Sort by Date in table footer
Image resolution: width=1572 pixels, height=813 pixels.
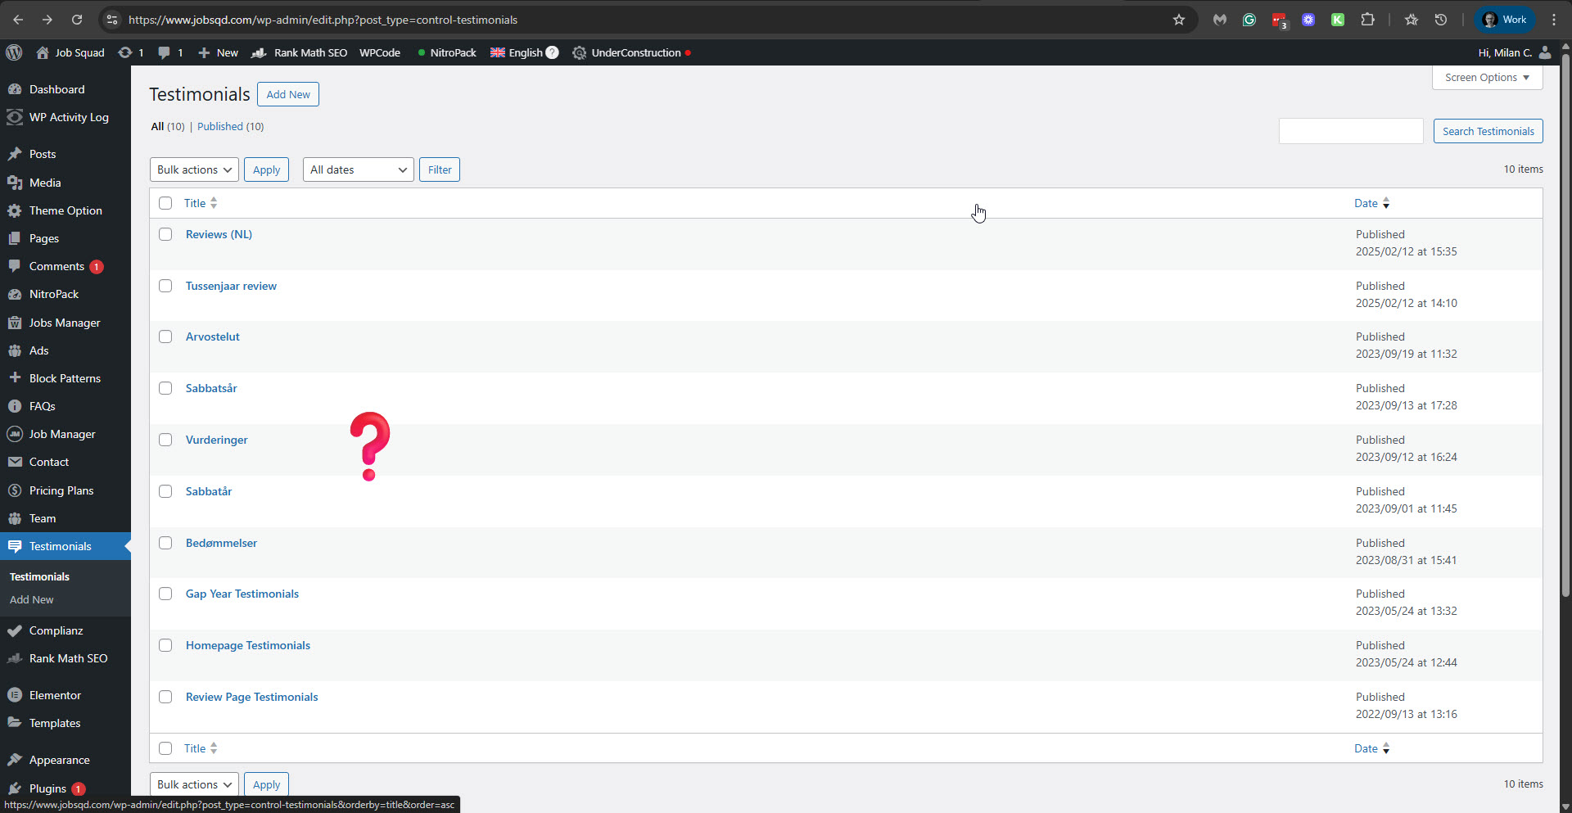point(1372,748)
